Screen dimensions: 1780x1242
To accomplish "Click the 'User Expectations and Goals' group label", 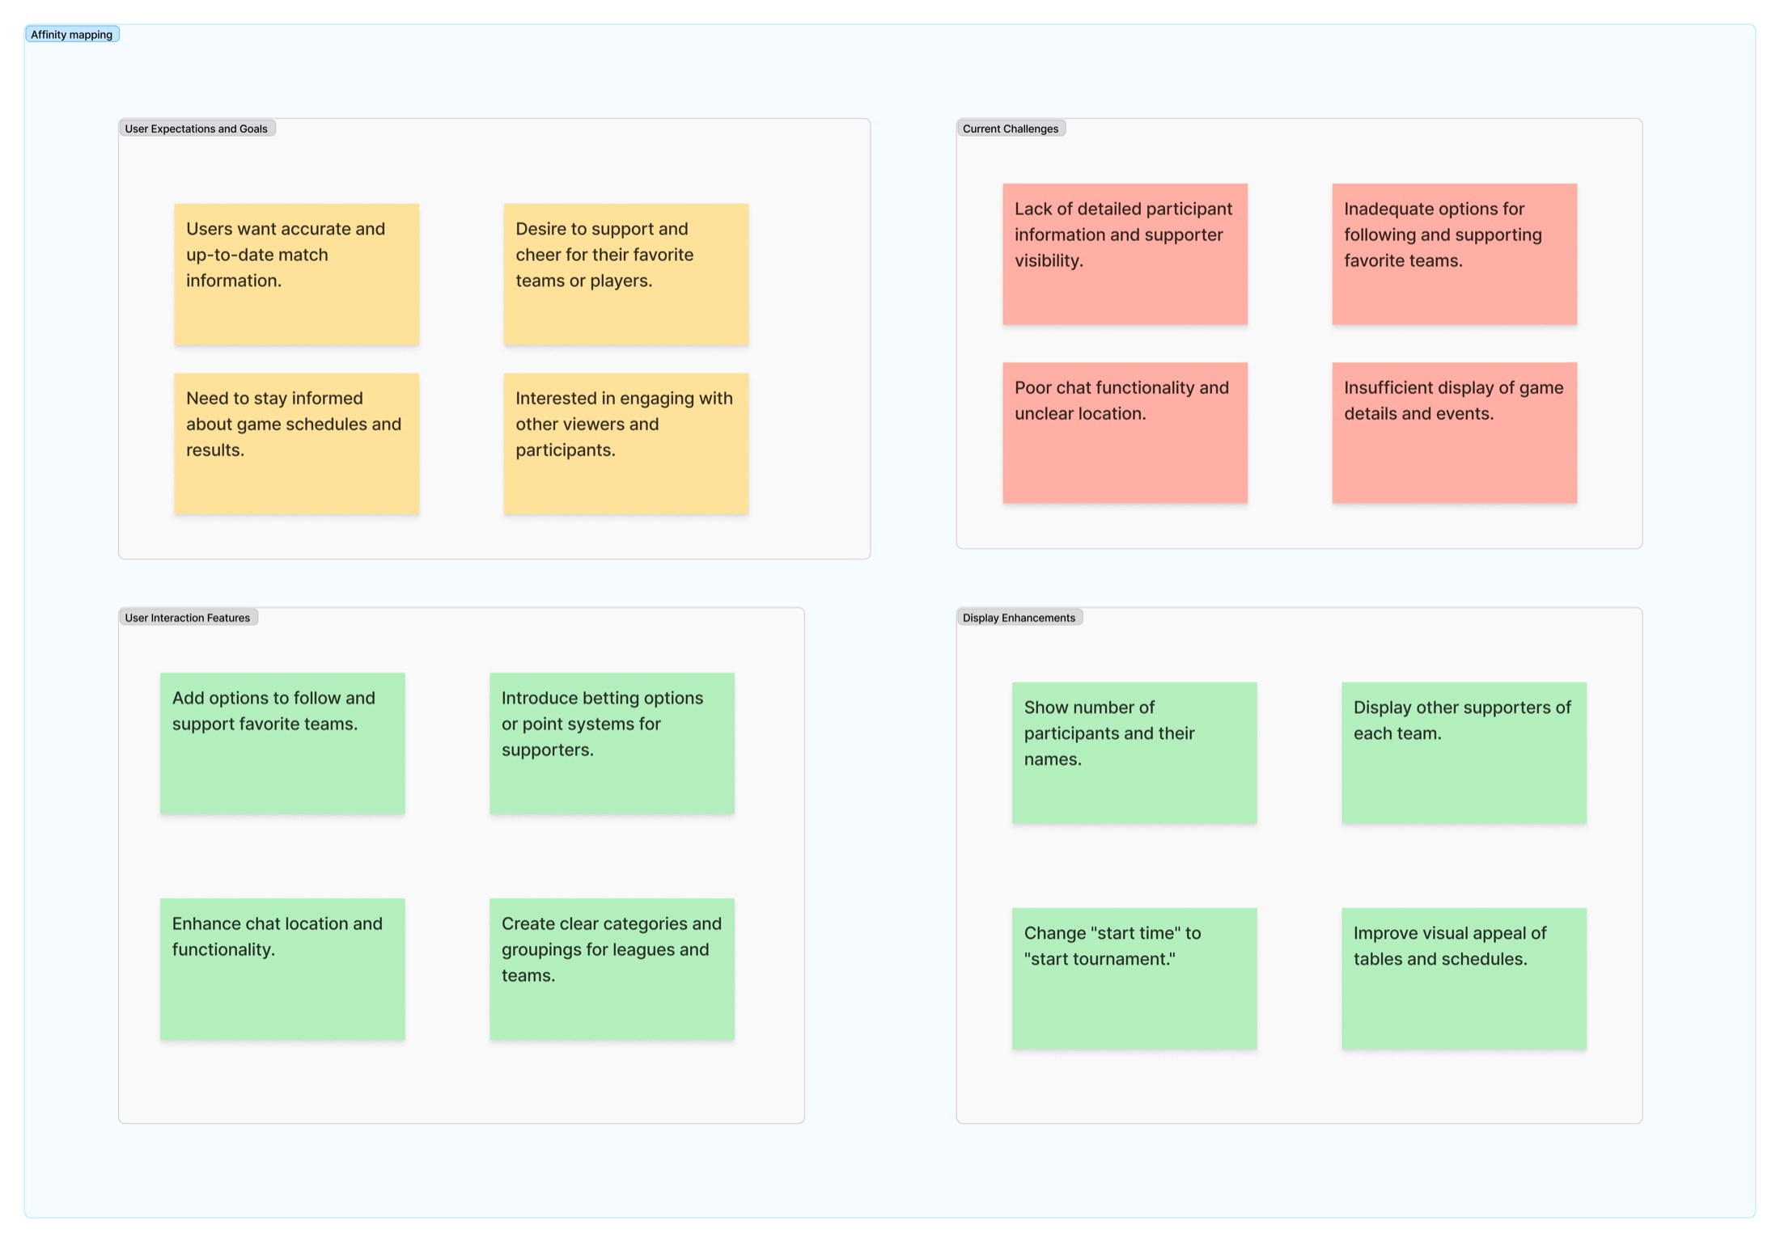I will point(197,128).
